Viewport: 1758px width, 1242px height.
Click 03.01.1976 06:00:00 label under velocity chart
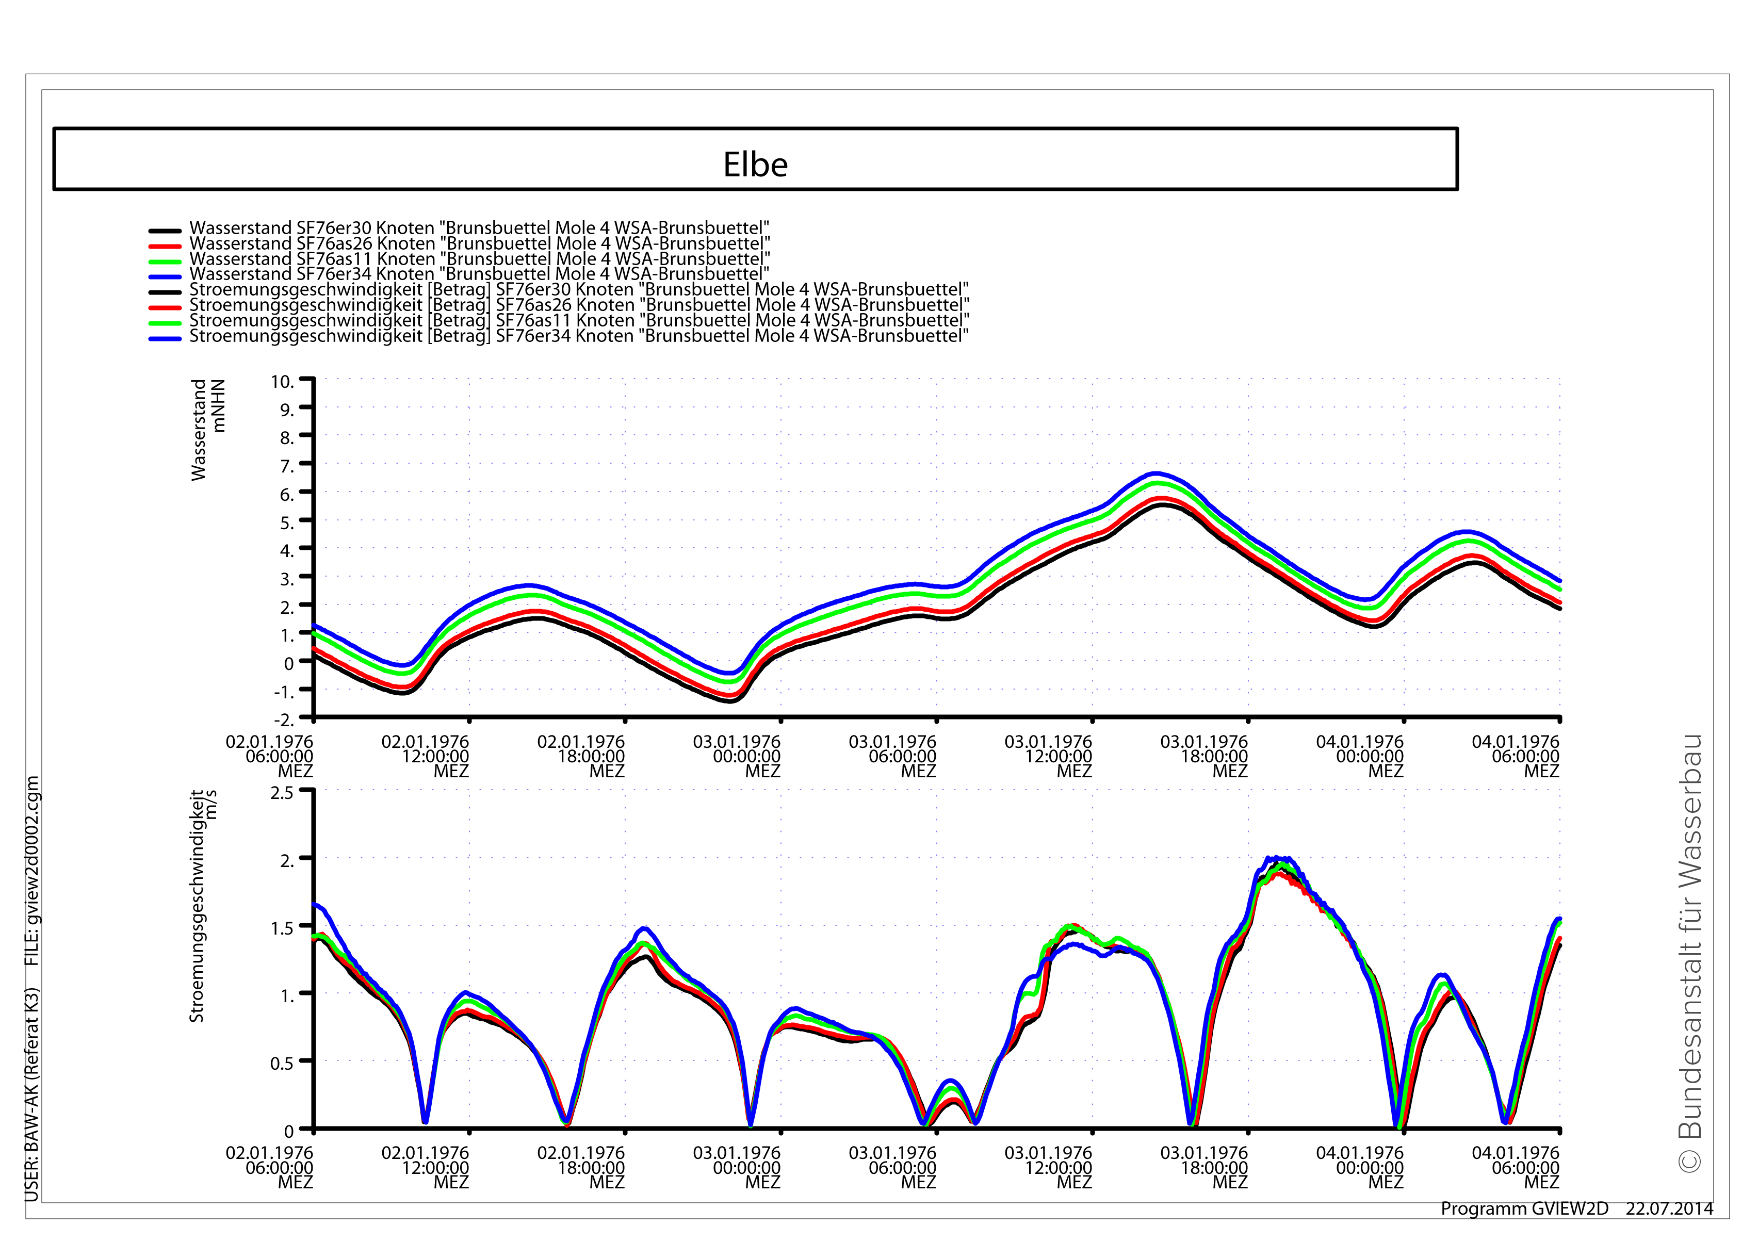click(x=893, y=1167)
